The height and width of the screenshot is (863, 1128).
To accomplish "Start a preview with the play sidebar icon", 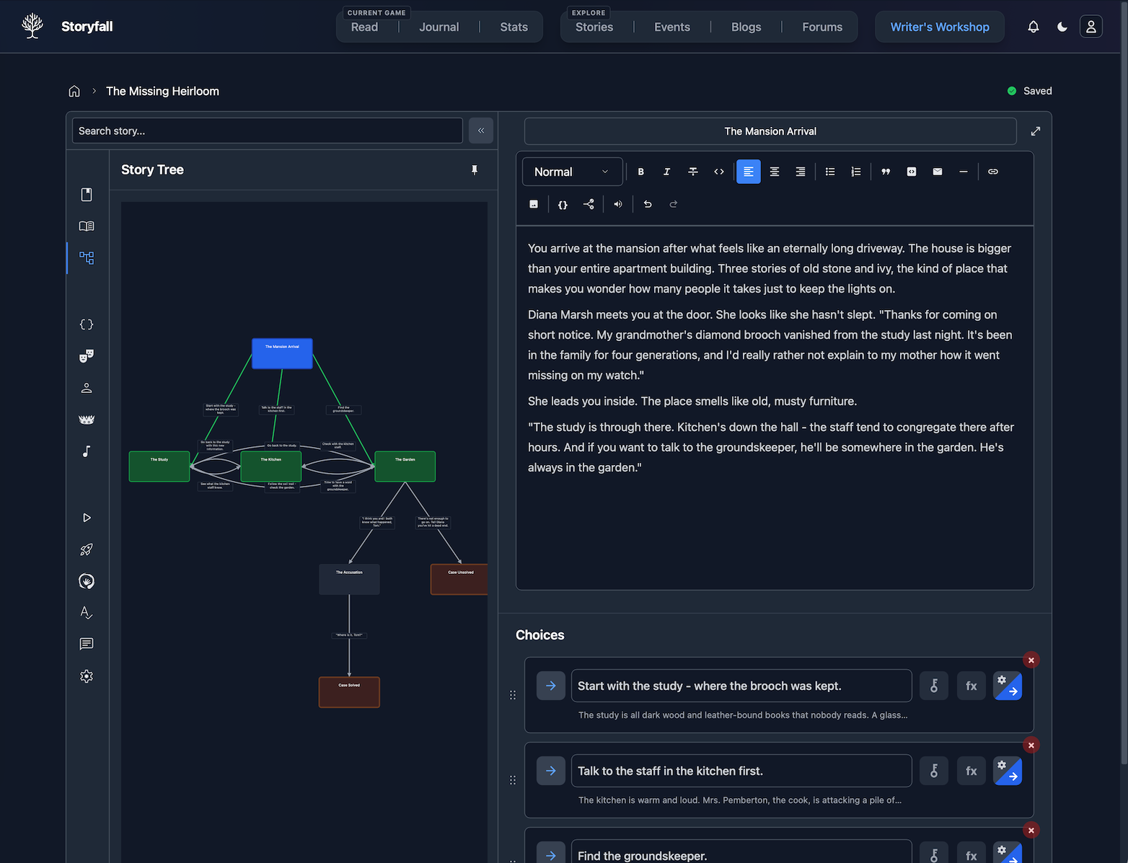I will point(86,517).
